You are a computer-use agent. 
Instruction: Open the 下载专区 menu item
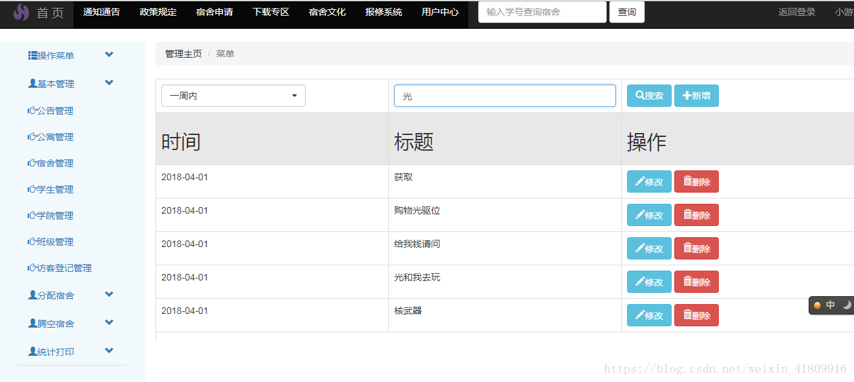coord(271,12)
